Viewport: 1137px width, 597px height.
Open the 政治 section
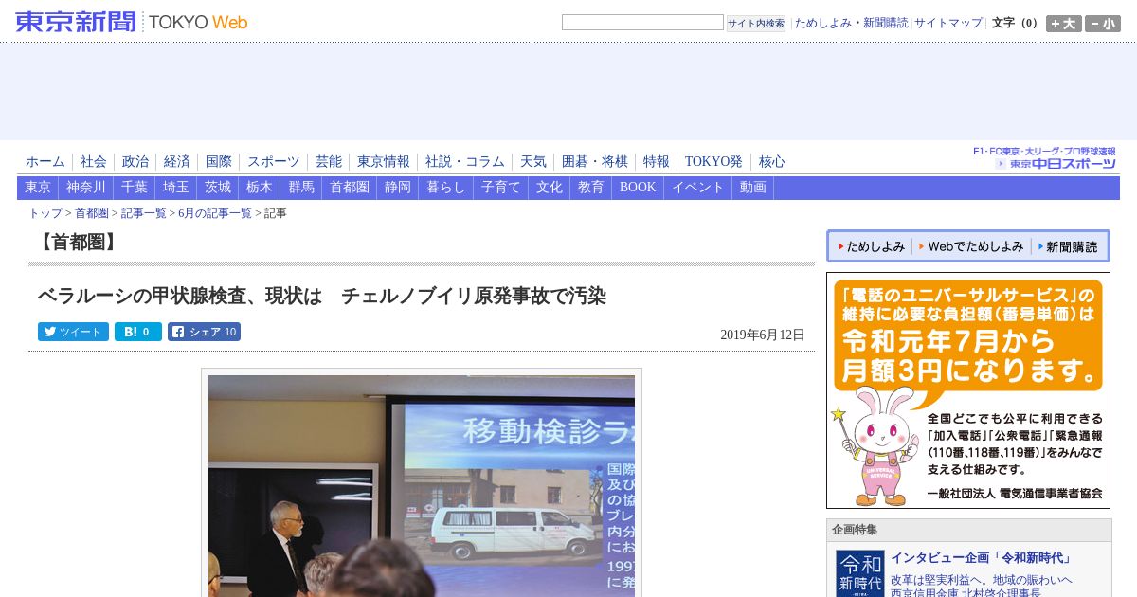point(135,162)
